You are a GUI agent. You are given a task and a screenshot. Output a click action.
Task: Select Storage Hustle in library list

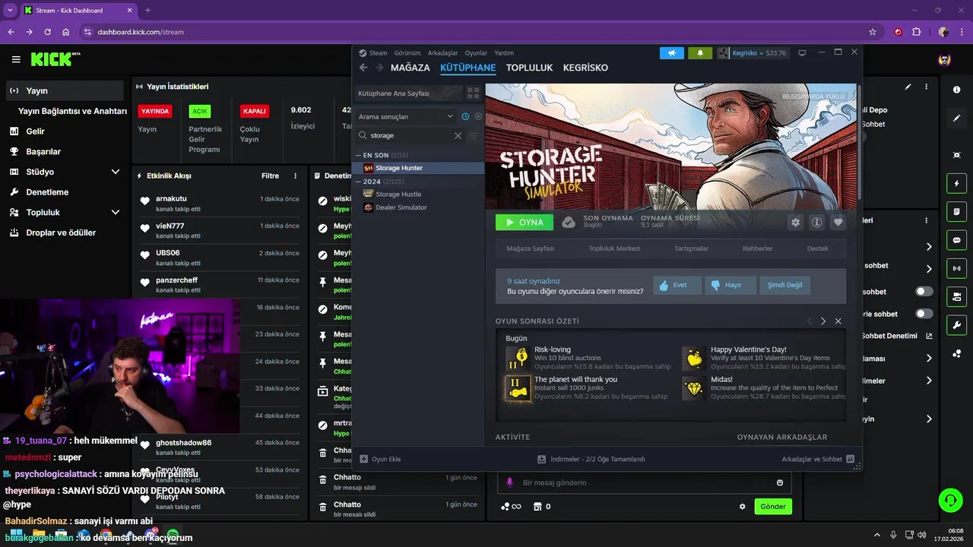tap(398, 194)
